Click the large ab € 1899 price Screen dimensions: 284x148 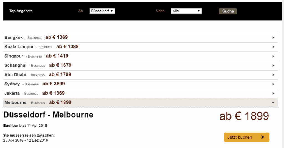point(244,116)
